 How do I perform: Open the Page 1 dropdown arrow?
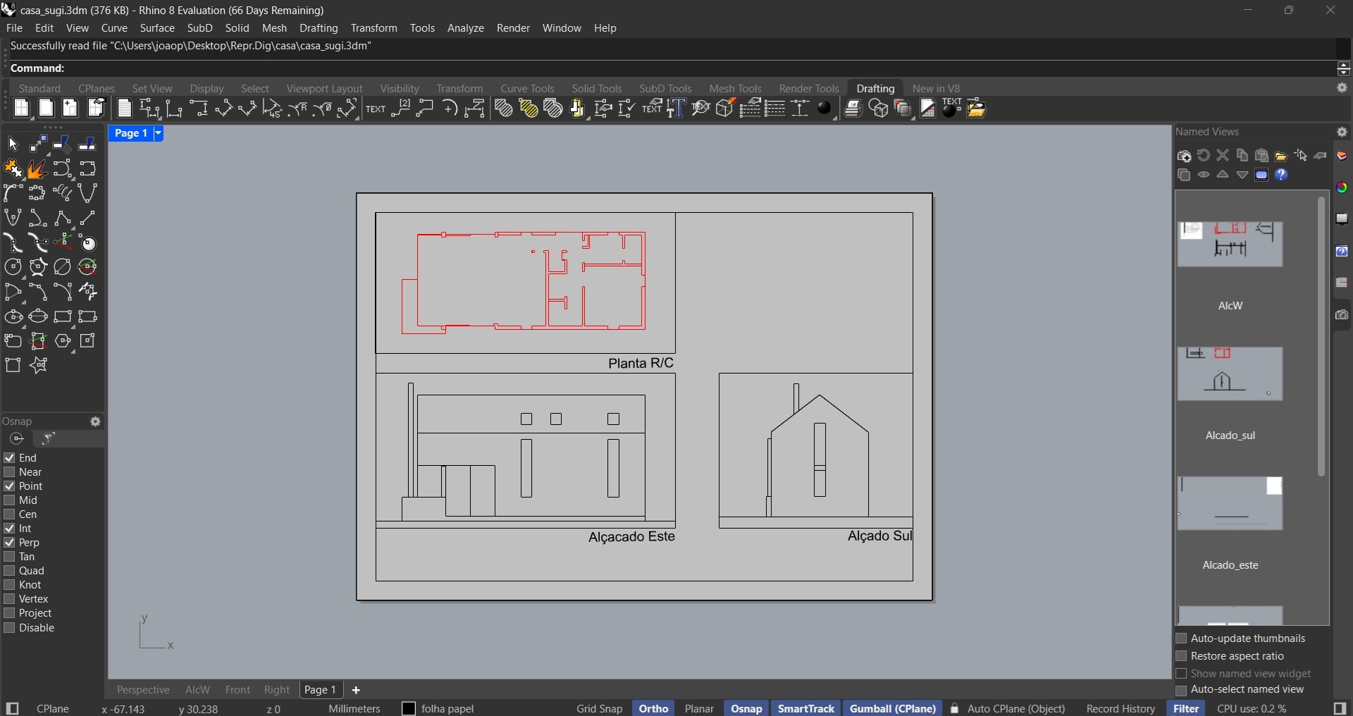click(x=159, y=134)
